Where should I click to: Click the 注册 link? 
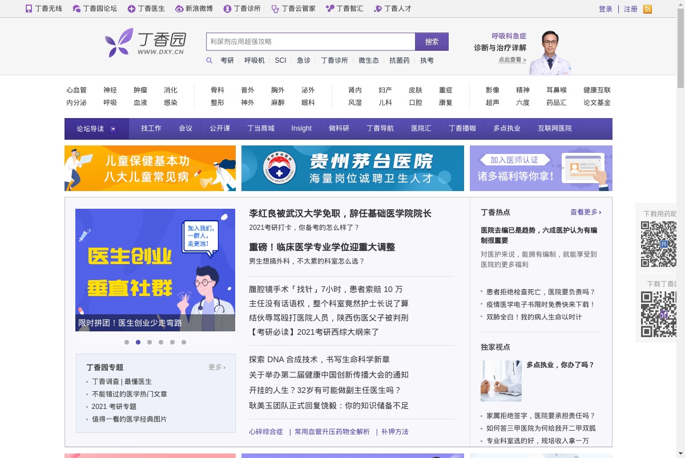point(631,9)
